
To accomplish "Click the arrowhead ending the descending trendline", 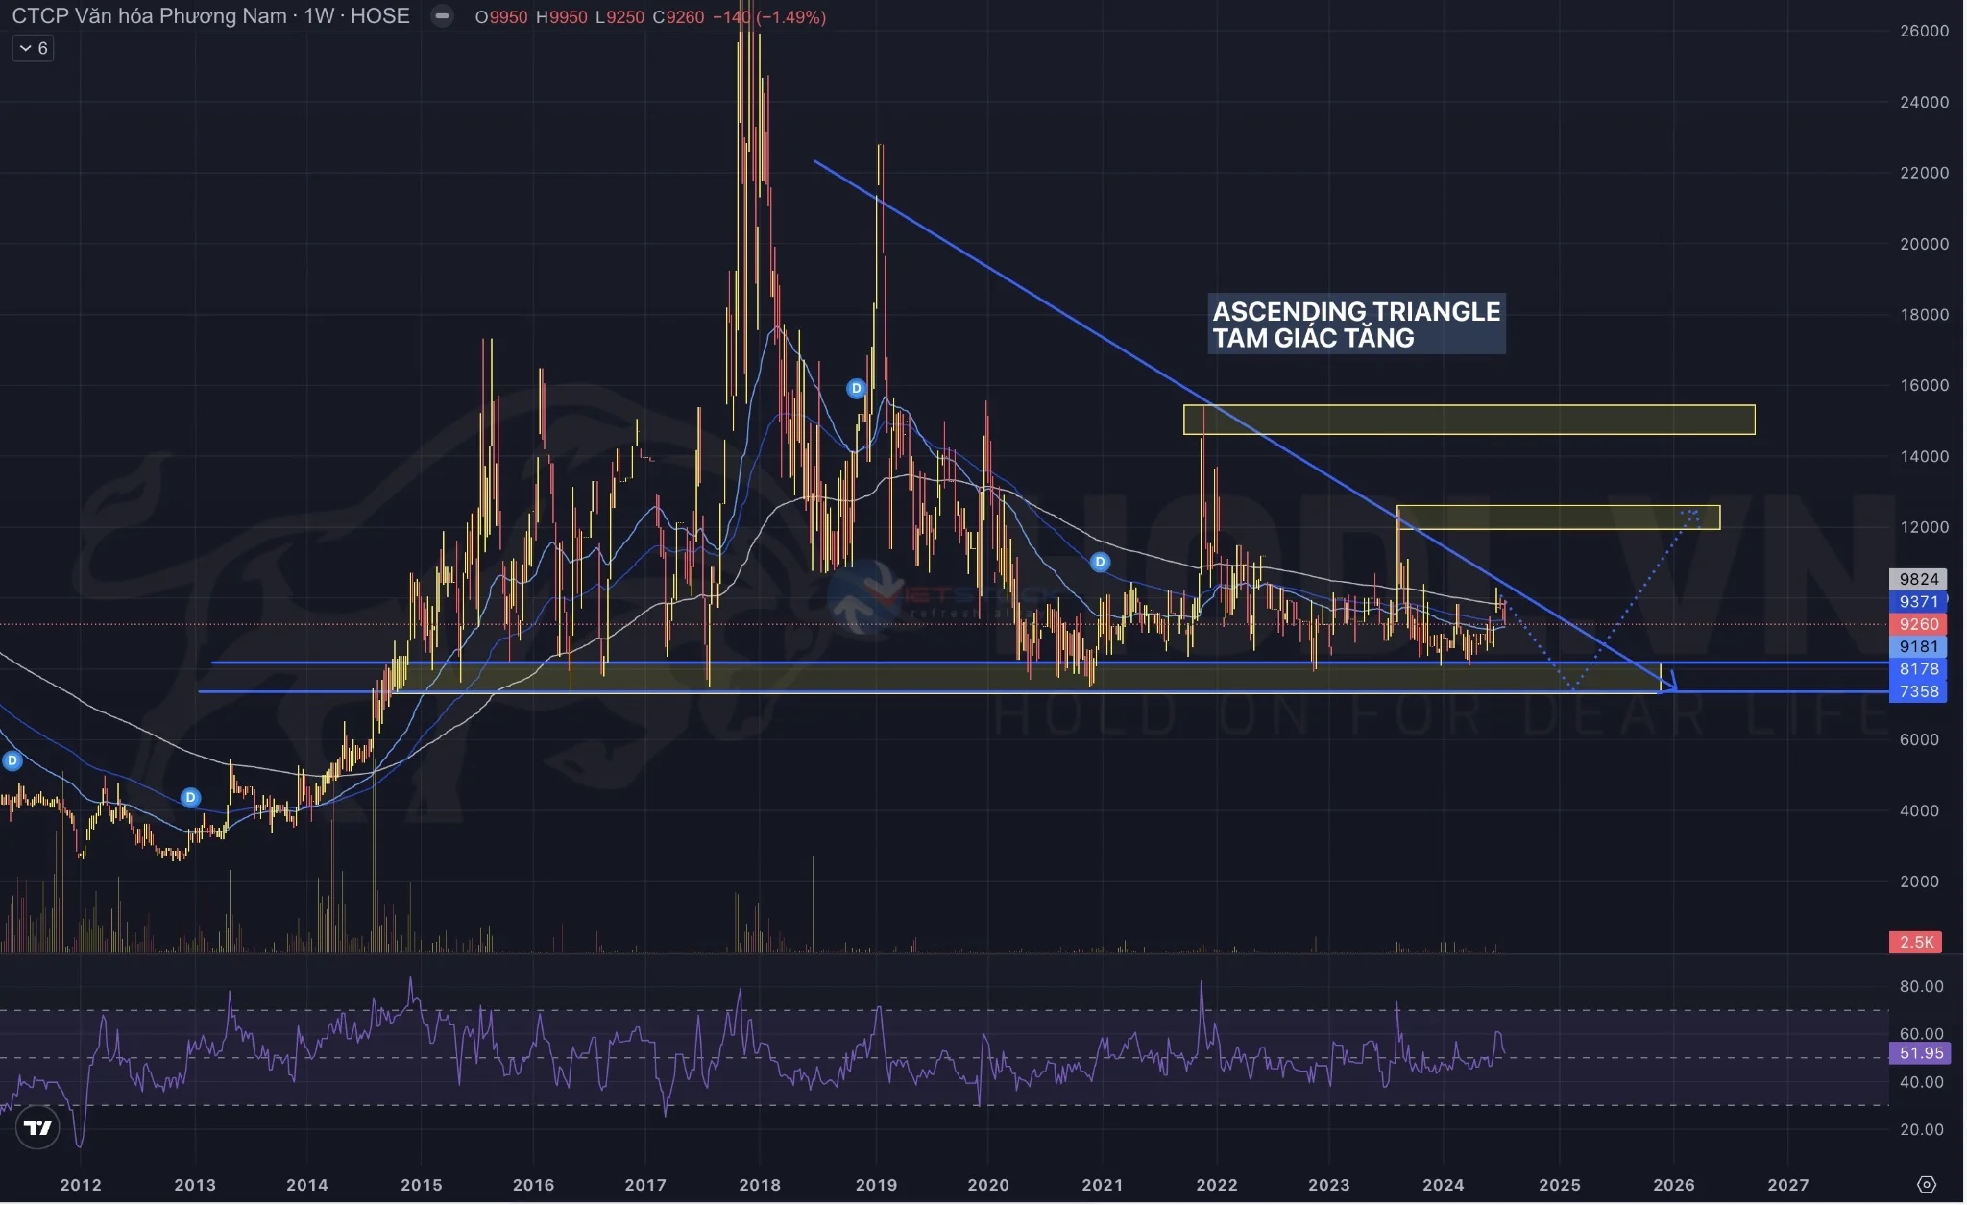I will click(x=1671, y=686).
